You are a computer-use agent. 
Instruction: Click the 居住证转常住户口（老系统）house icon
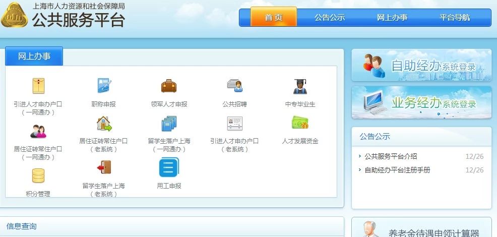tap(104, 124)
